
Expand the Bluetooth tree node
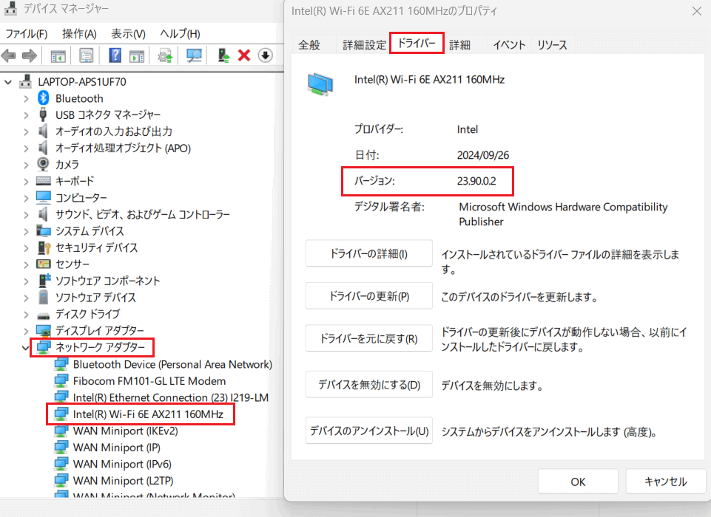[26, 98]
